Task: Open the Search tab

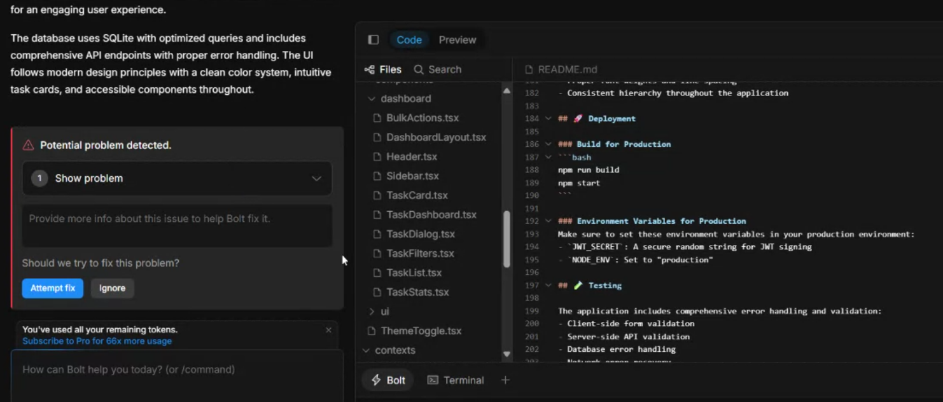Action: click(438, 69)
